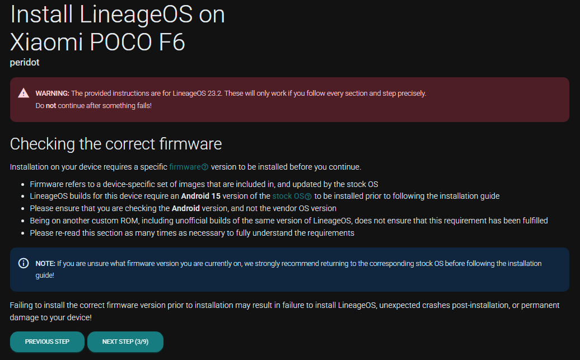580x360 pixels.
Task: Proceed to Next Step (3/9)
Action: coord(125,342)
